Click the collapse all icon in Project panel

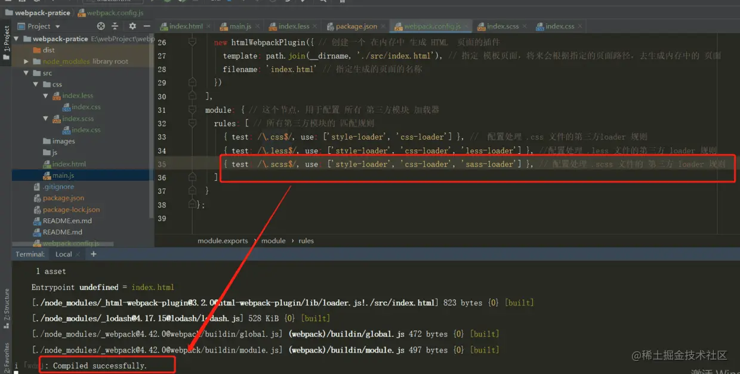click(115, 26)
